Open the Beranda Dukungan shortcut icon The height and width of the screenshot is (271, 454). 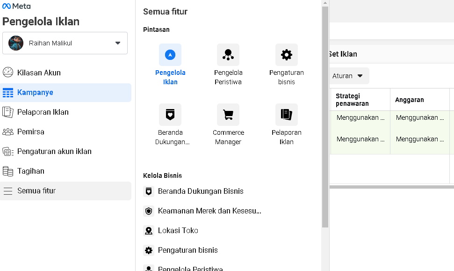[x=170, y=115]
